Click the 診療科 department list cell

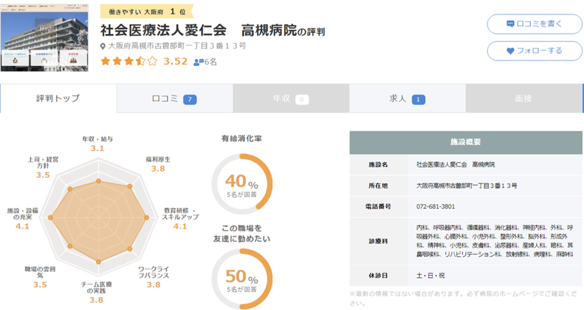pos(494,241)
